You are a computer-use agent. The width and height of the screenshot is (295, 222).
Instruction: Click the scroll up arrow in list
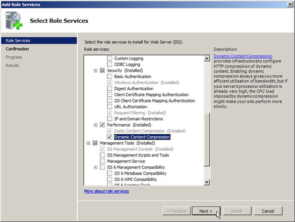click(x=207, y=58)
